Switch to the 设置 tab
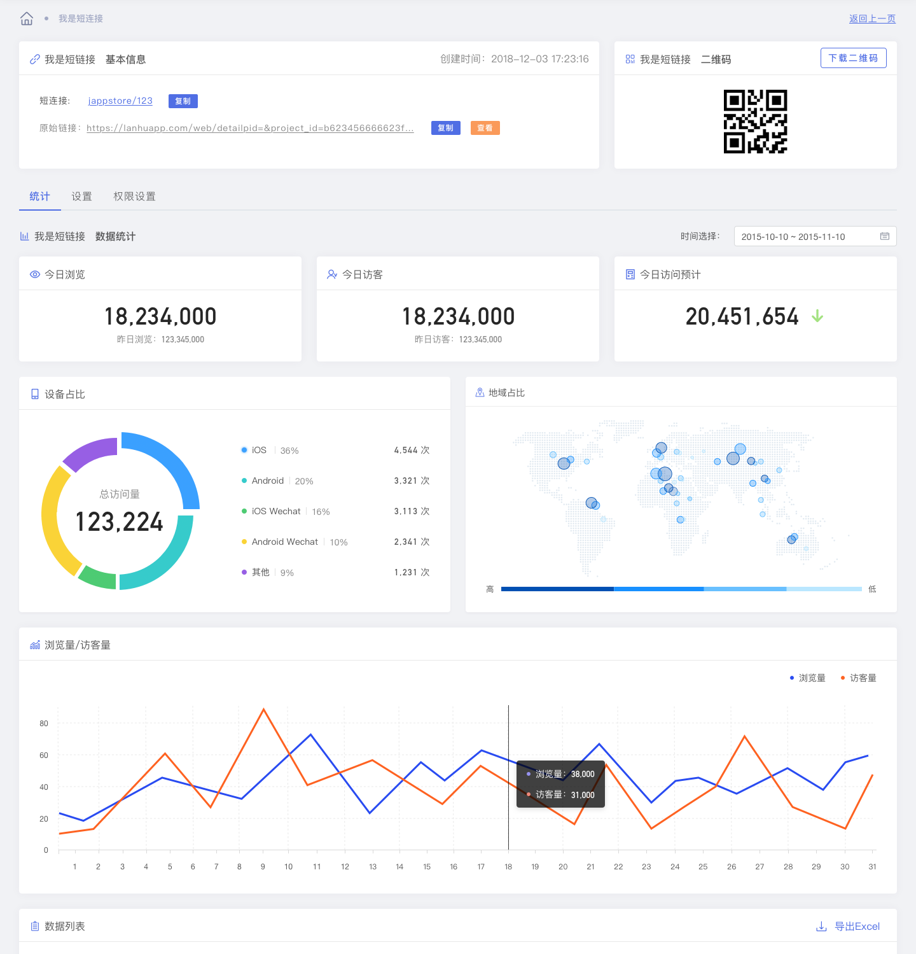916x954 pixels. pos(81,197)
